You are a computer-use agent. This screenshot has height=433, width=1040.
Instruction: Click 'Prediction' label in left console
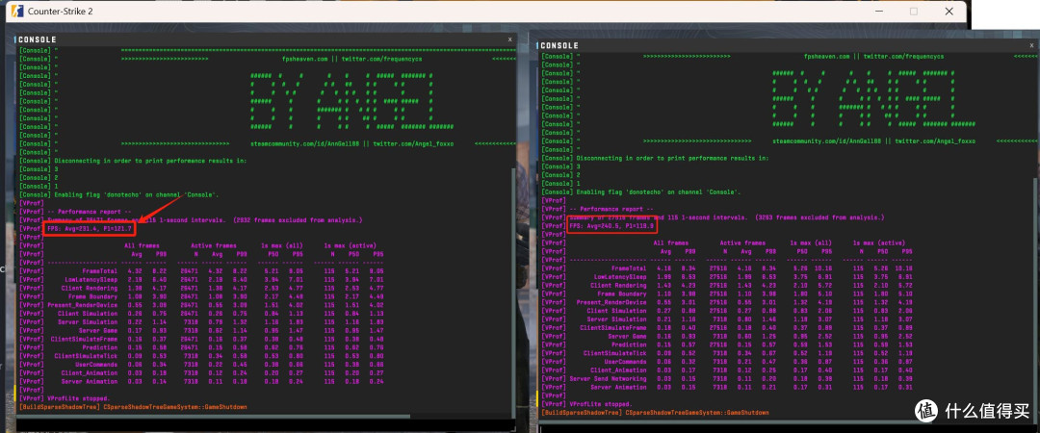coord(101,346)
